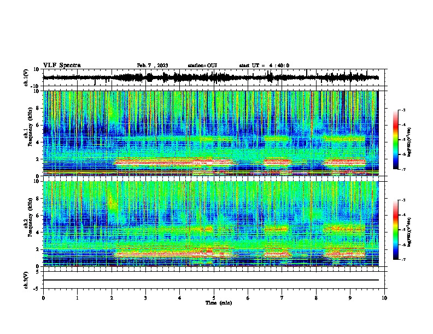Click the ch.2 spectrogram panel
Image resolution: width=433 pixels, height=334 pixels.
[x=210, y=224]
